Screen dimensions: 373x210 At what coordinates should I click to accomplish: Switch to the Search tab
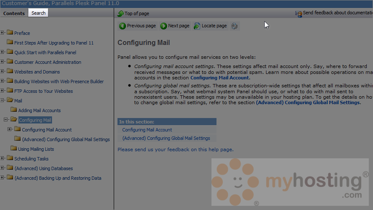coord(38,13)
